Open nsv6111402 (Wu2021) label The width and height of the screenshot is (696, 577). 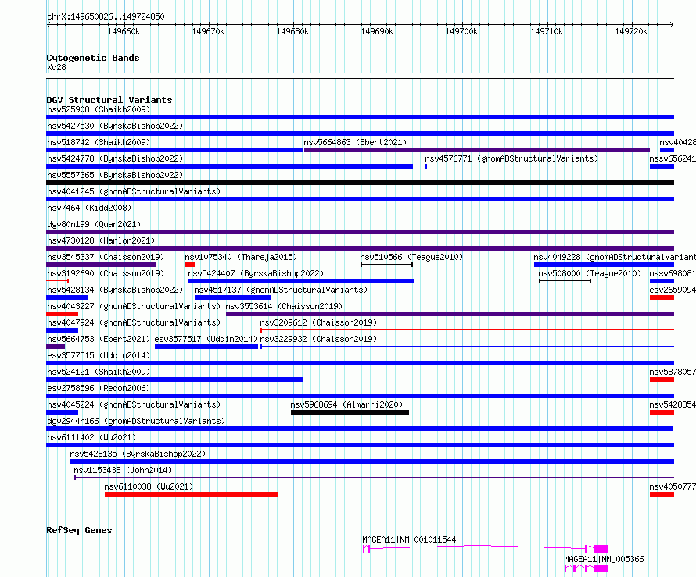pyautogui.click(x=91, y=437)
